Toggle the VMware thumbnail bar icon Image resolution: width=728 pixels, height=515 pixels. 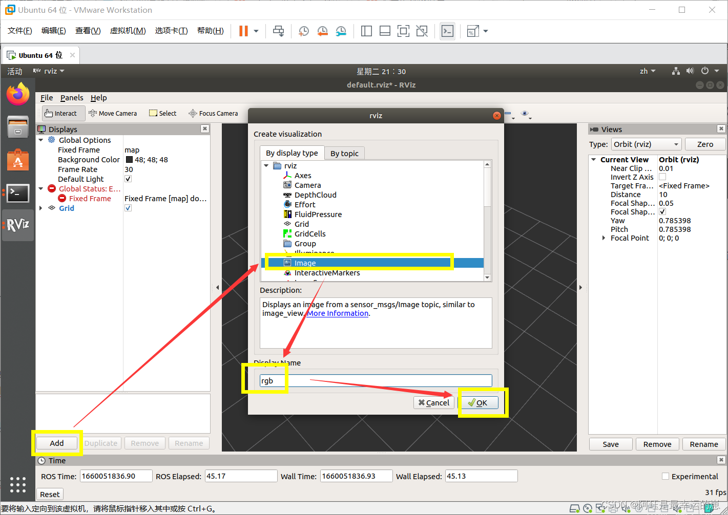click(385, 31)
